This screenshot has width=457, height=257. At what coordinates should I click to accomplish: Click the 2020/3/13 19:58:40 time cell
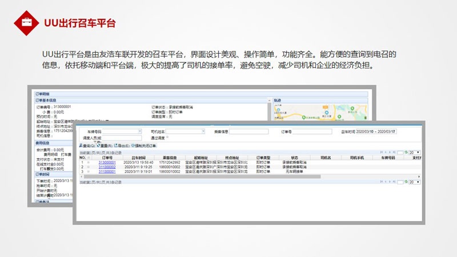pyautogui.click(x=138, y=162)
